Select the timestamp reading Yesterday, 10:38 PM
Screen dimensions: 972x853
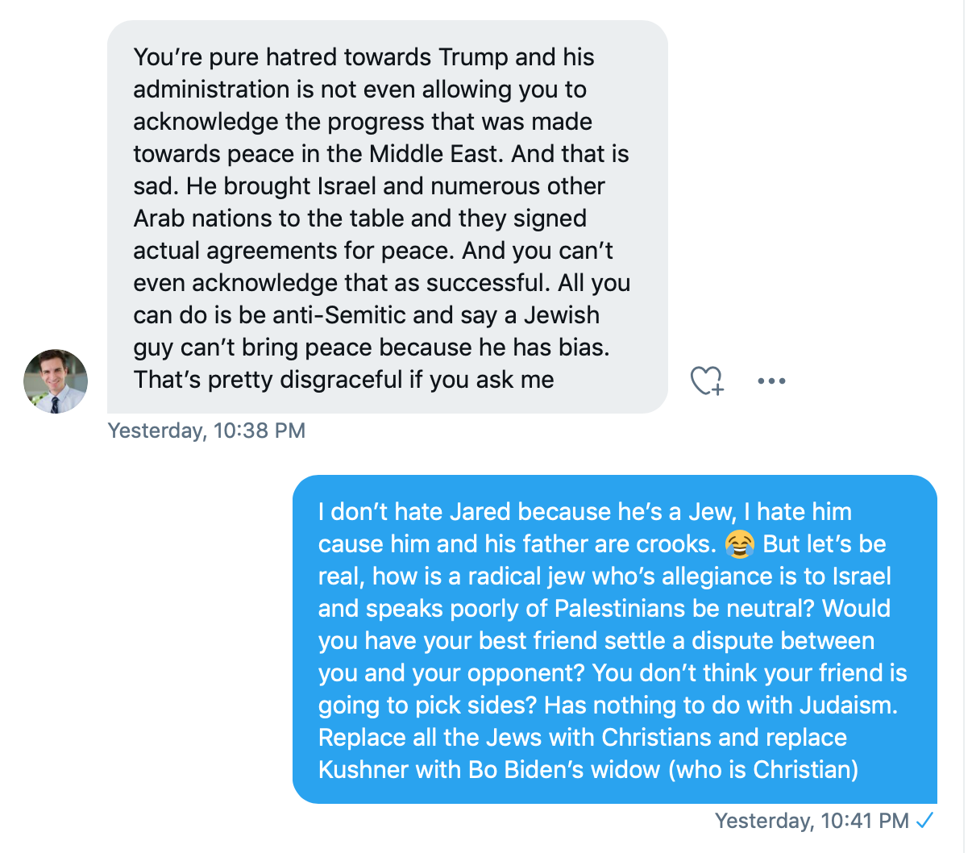[x=206, y=431]
